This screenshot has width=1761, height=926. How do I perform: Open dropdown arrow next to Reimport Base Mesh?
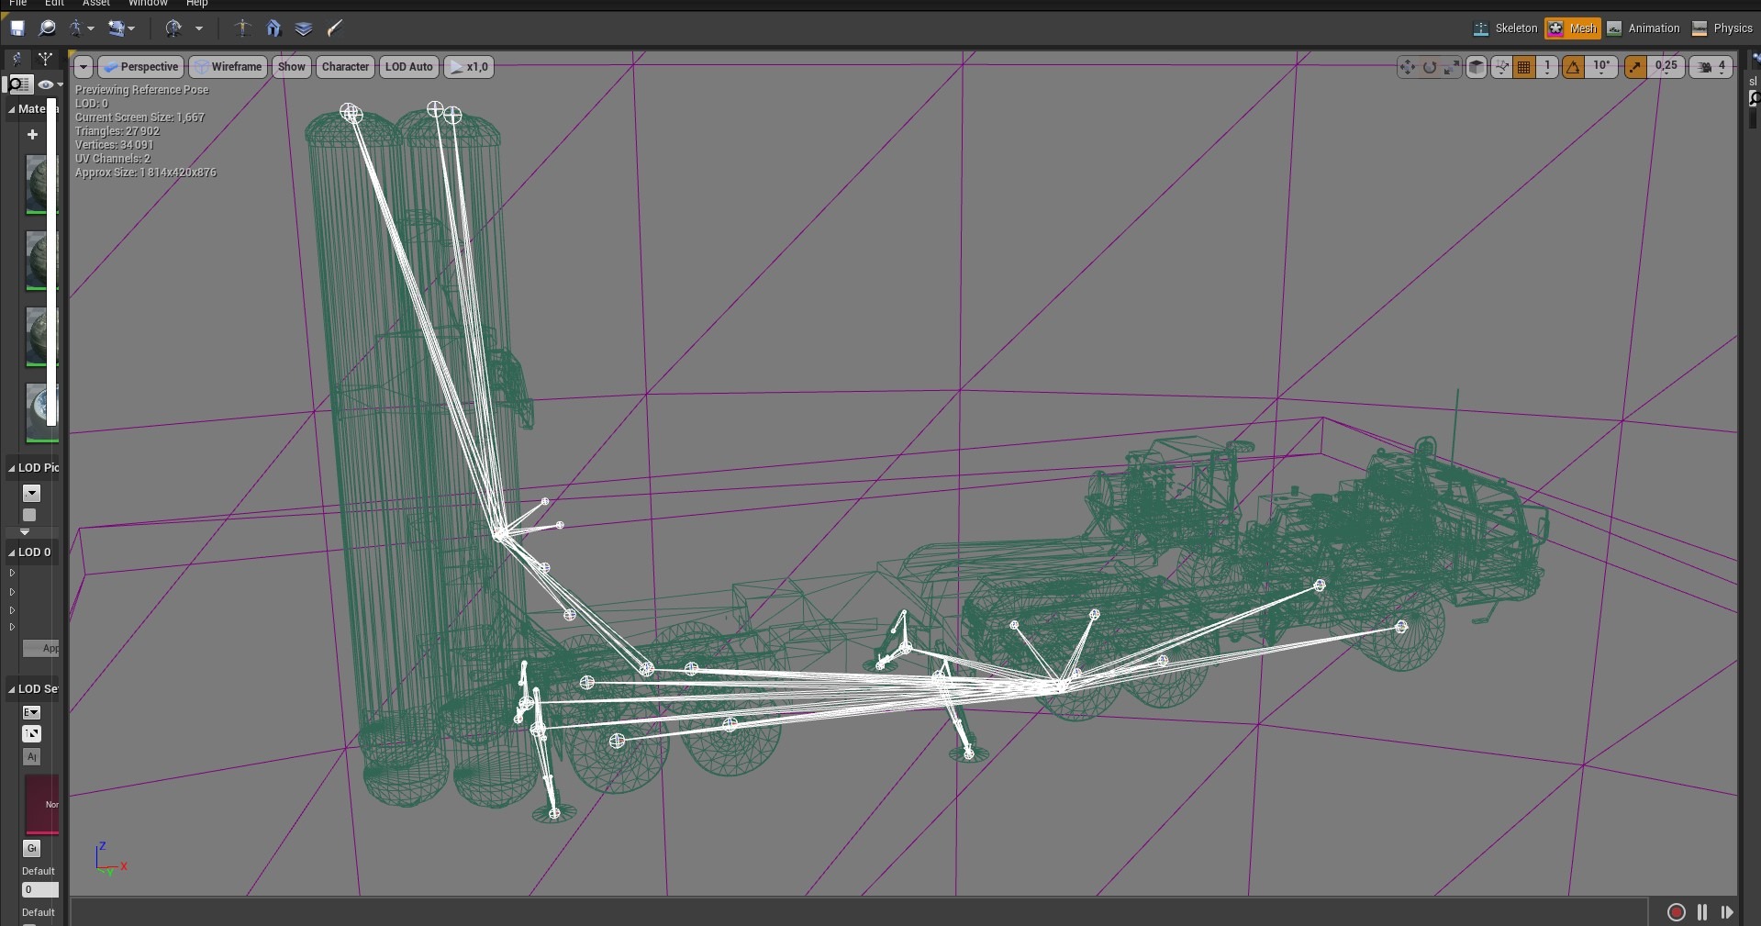click(198, 29)
